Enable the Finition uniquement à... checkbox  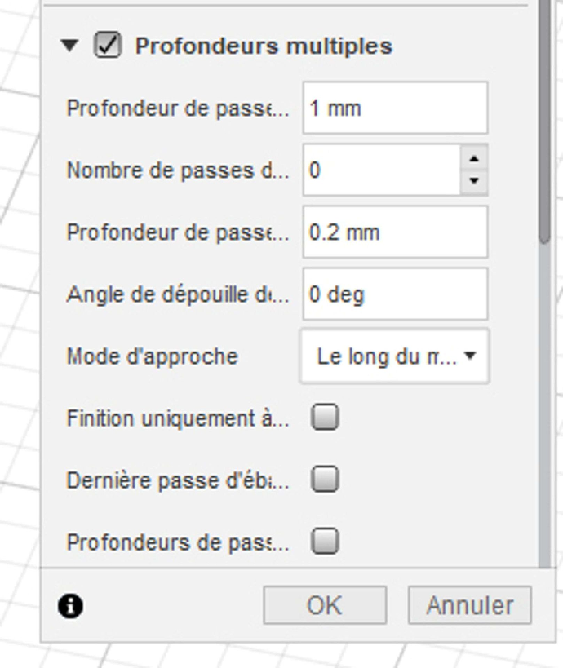[x=326, y=417]
